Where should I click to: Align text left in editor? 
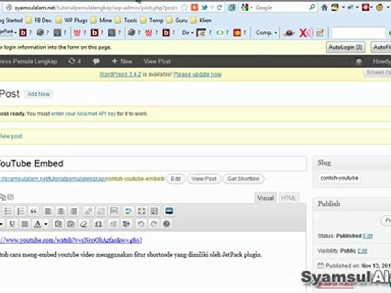coord(48,211)
